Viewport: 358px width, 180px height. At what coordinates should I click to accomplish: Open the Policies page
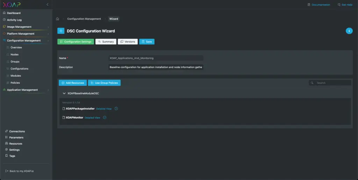[15, 83]
